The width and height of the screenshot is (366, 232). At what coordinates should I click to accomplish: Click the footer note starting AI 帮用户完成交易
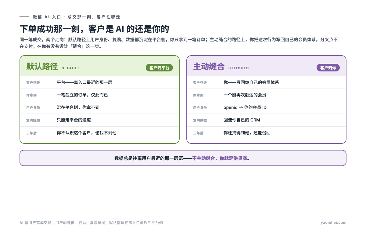coord(91,223)
